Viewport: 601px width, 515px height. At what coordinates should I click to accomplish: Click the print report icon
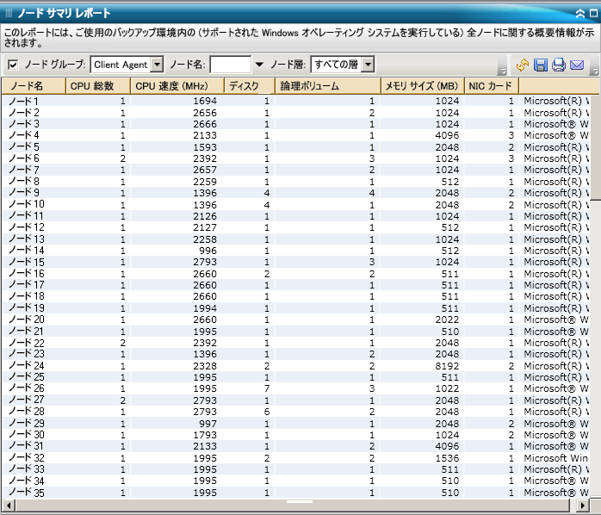click(x=559, y=65)
